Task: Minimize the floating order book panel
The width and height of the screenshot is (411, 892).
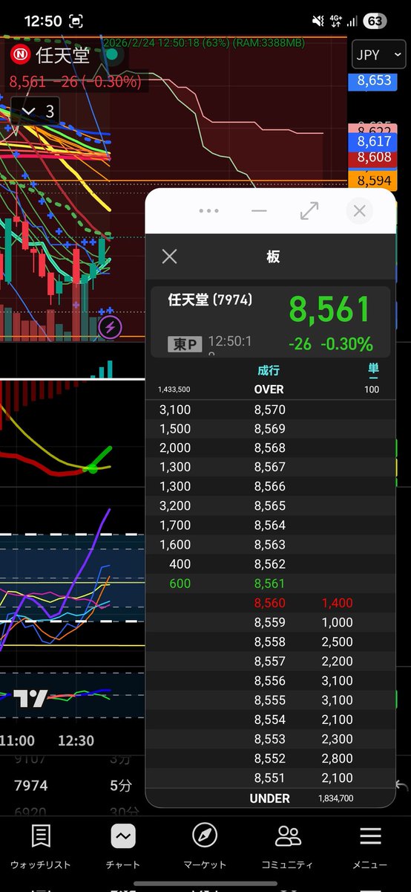Action: pyautogui.click(x=259, y=211)
